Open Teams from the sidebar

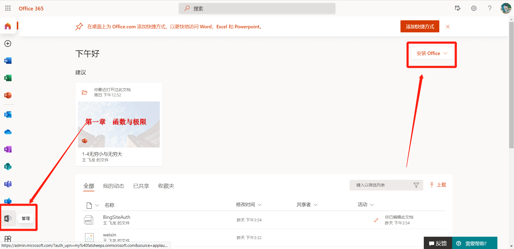(x=8, y=184)
